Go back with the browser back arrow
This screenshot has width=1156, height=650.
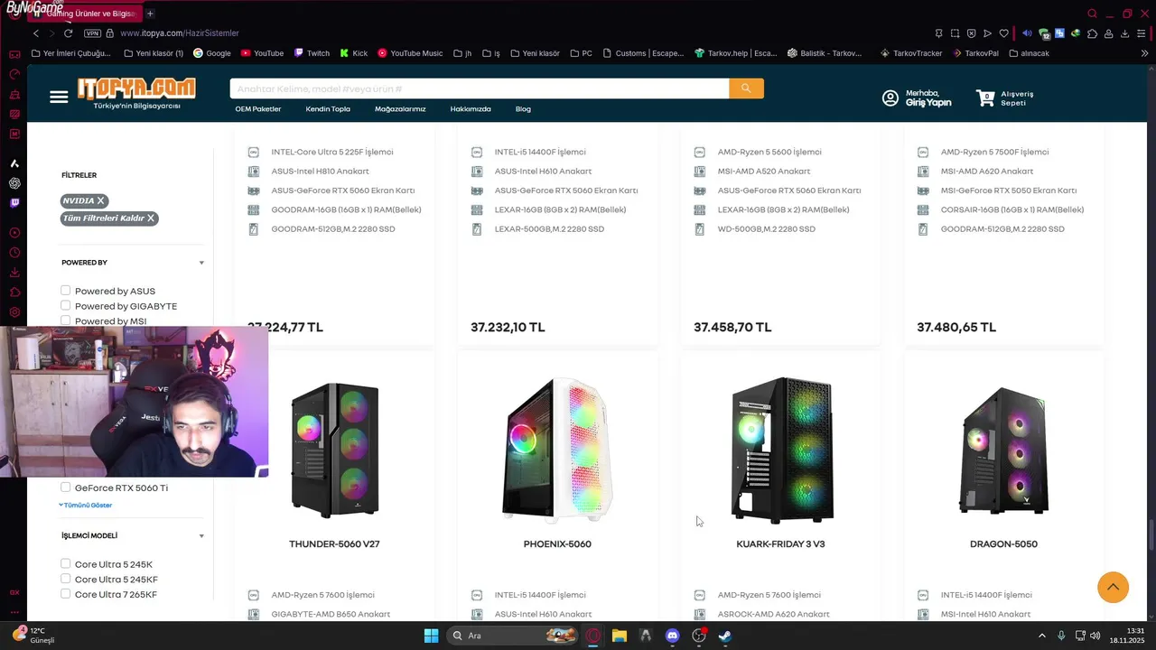36,33
